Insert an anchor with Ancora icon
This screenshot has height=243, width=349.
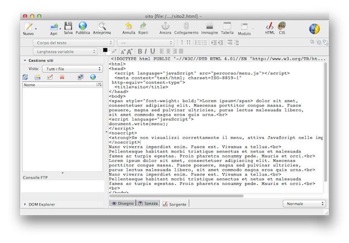click(x=165, y=26)
